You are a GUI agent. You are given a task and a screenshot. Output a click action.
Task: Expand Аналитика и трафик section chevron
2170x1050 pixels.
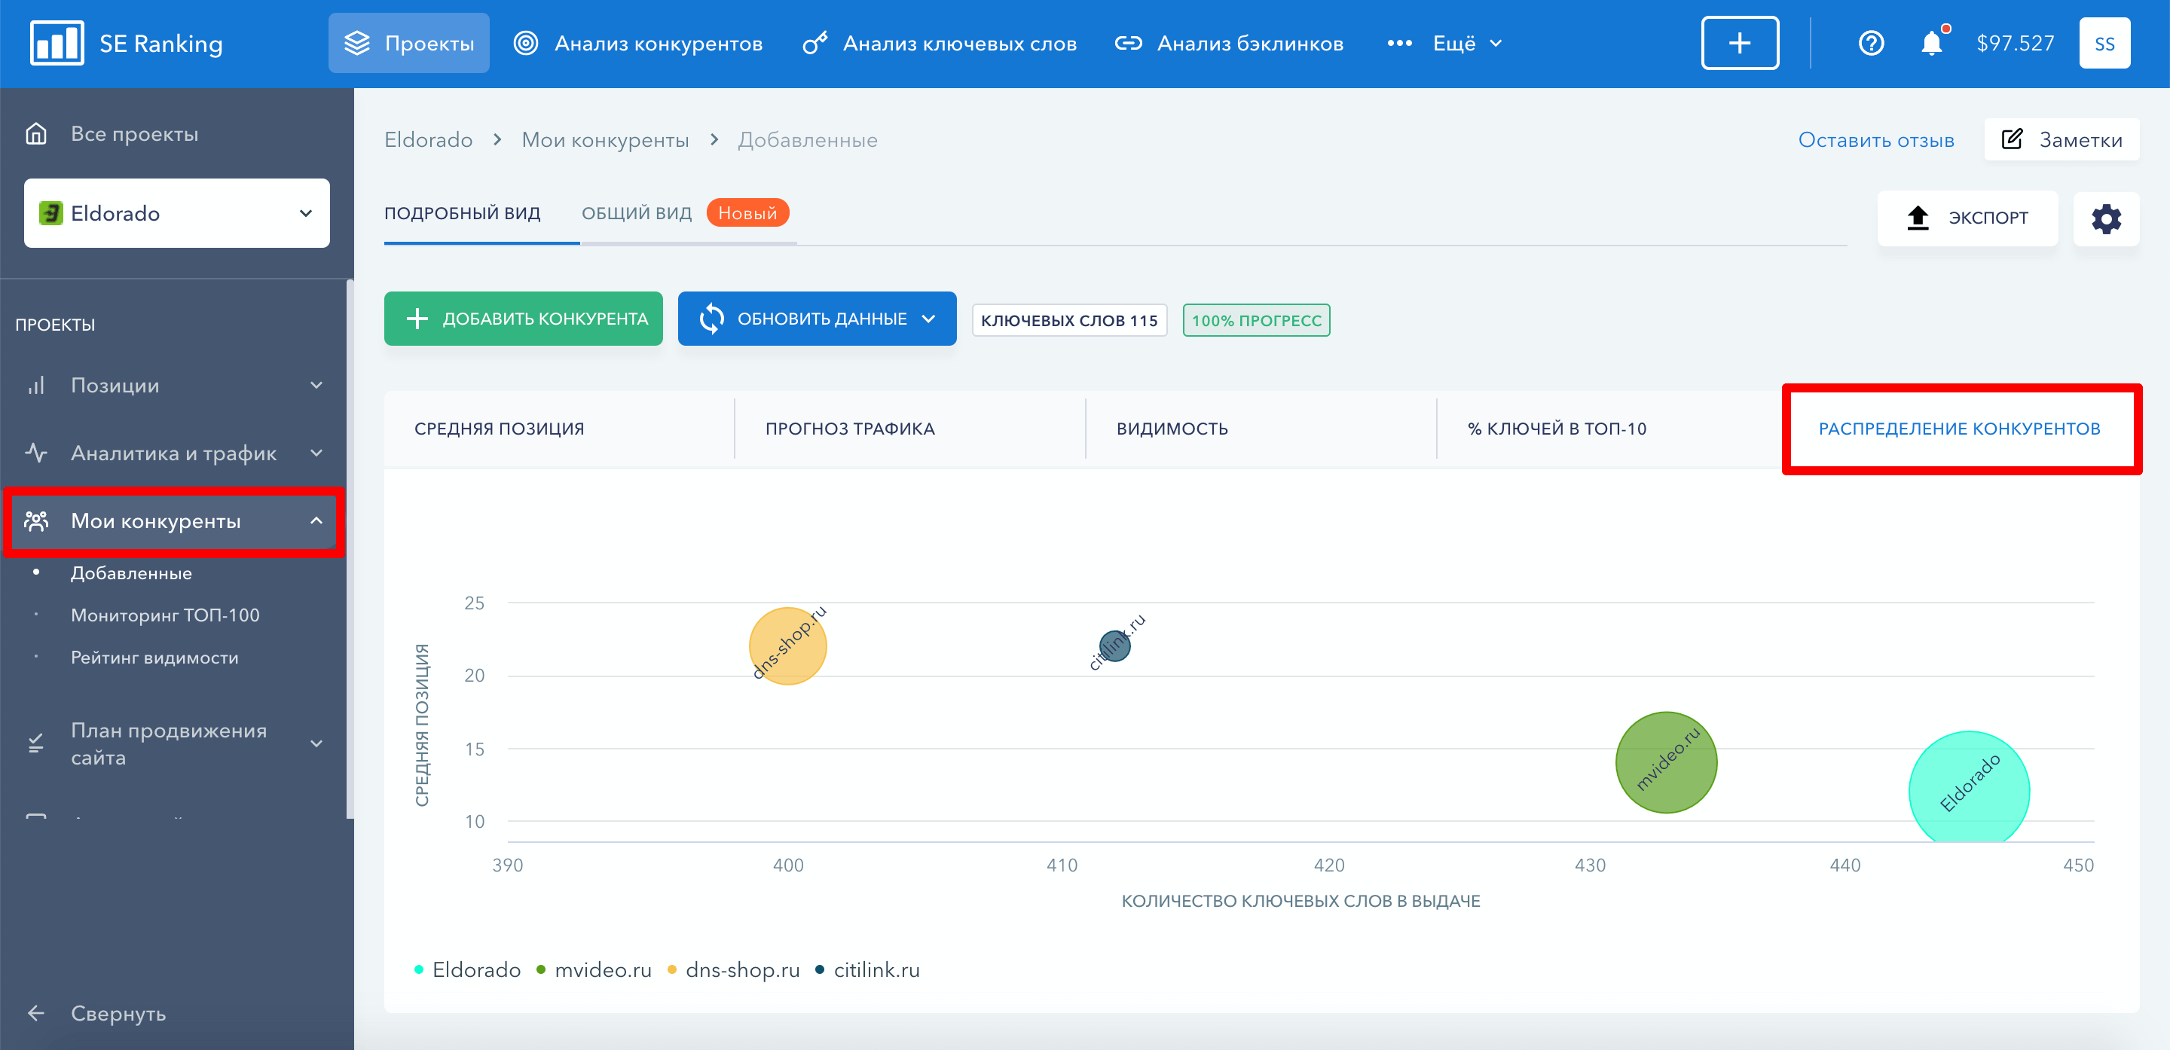(316, 453)
